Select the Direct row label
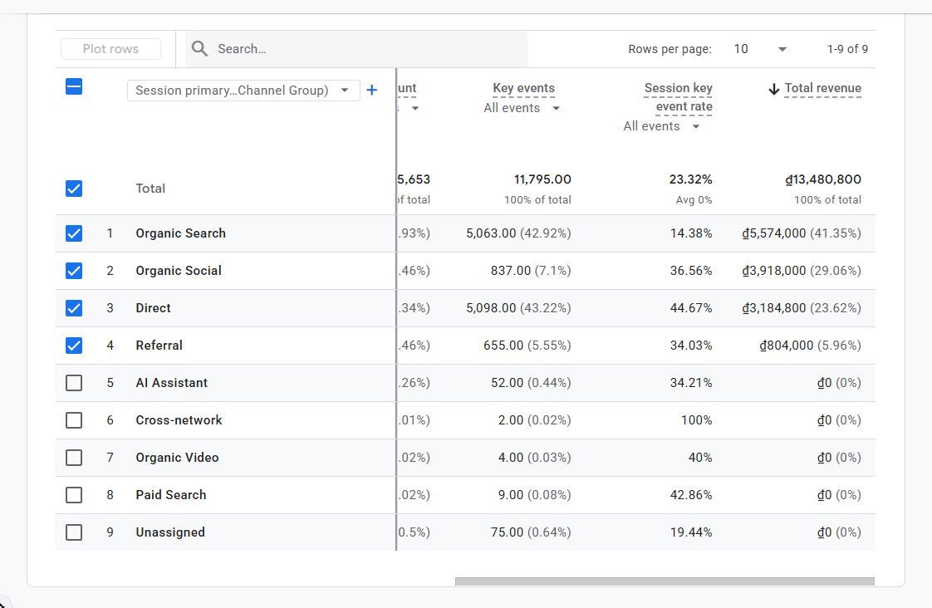Screen dimensions: 932x608 (x=153, y=308)
